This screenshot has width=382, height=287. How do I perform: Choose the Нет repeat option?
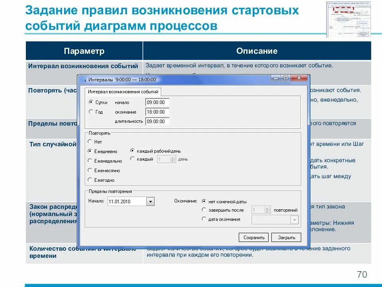[x=90, y=142]
